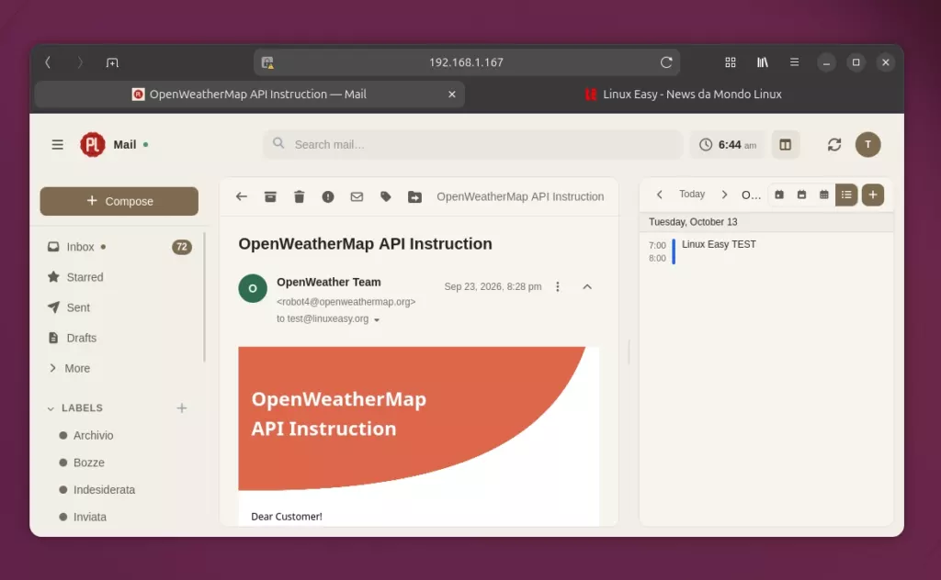This screenshot has width=941, height=580.
Task: Go to the previous calendar day
Action: pyautogui.click(x=660, y=195)
